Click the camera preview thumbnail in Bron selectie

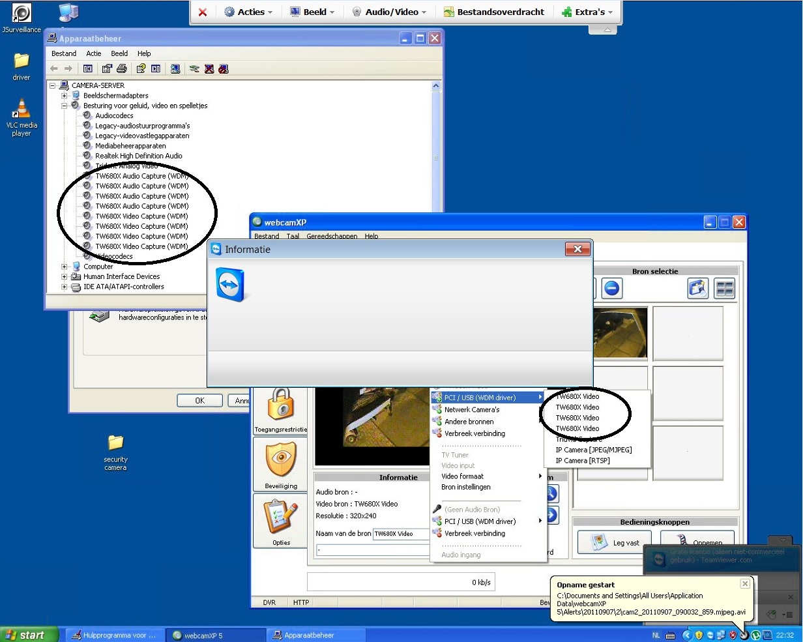point(622,334)
